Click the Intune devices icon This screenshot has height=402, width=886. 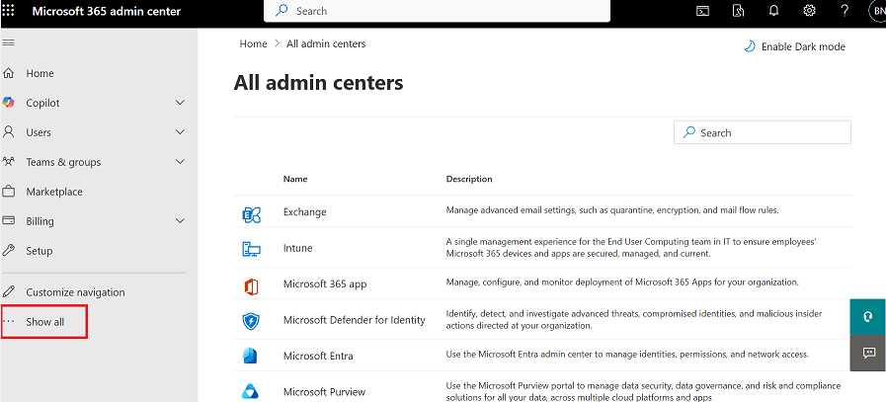pos(251,249)
